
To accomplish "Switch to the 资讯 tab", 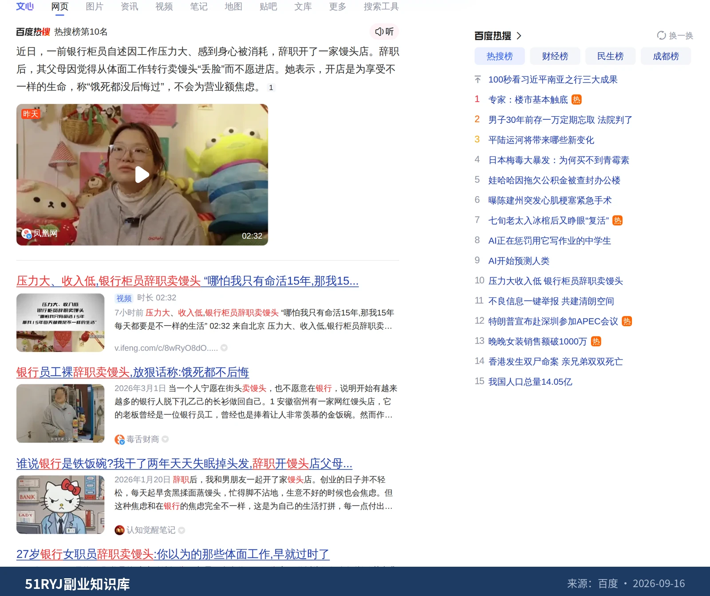I will coord(129,7).
